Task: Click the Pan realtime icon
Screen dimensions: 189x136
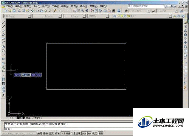Action: 74,11
